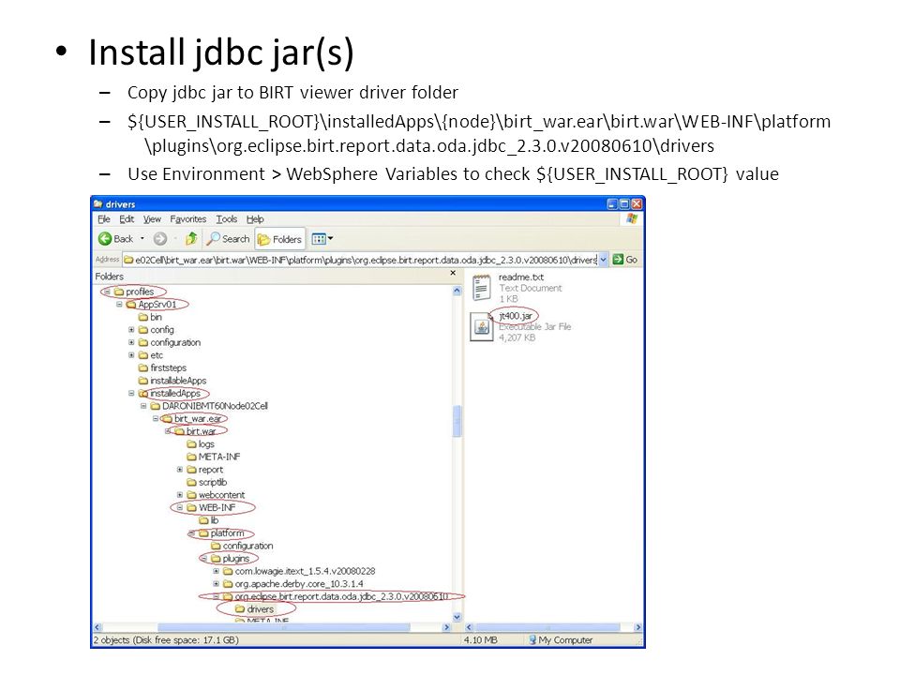900x675 pixels.
Task: Collapse the AppSrv01 tree node
Action: tap(119, 304)
